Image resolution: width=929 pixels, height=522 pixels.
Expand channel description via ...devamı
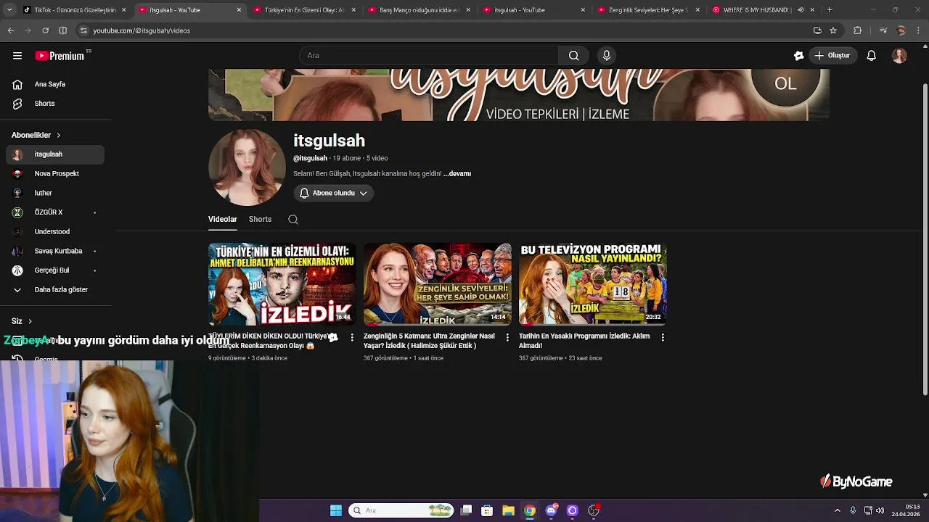[457, 174]
